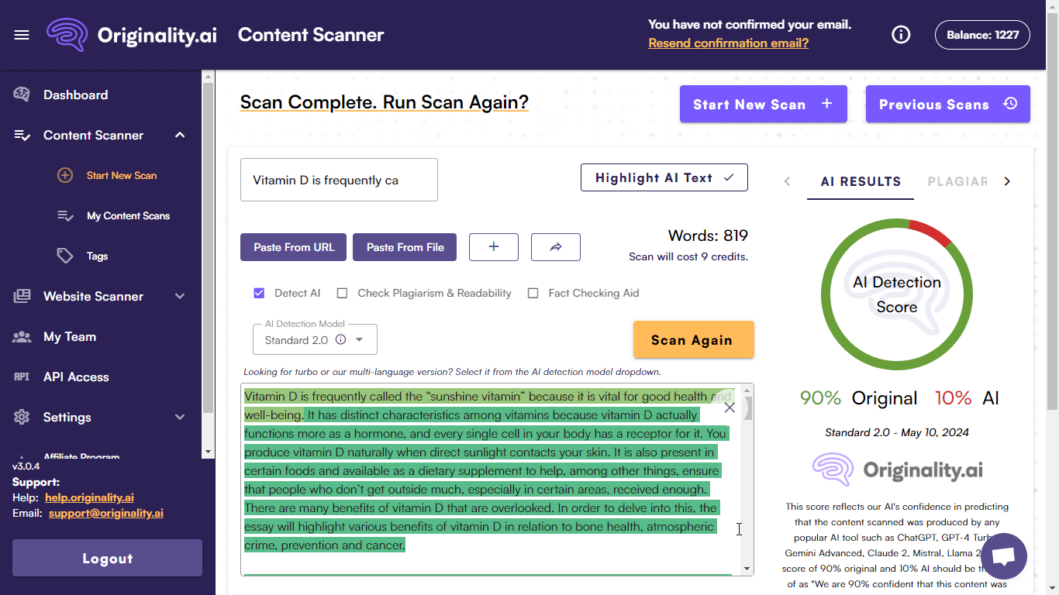Image resolution: width=1059 pixels, height=595 pixels.
Task: Uncheck the Detect AI checkbox
Action: point(259,293)
